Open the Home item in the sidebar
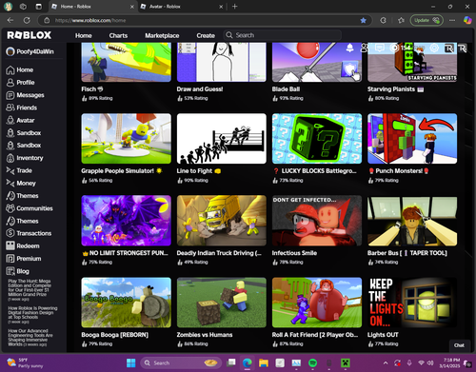This screenshot has width=476, height=372. click(20, 69)
